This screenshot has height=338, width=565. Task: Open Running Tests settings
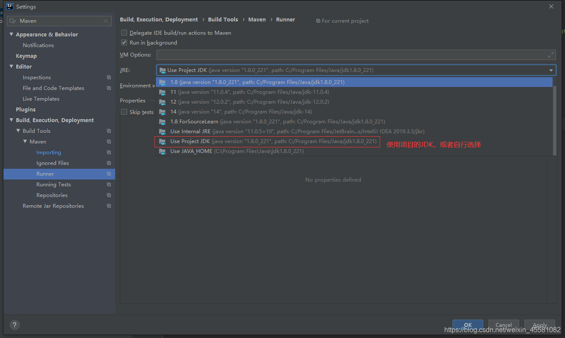pos(54,185)
